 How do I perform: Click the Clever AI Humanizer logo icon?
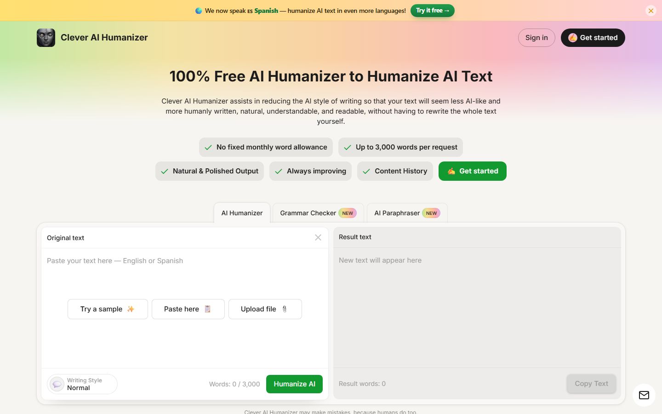[x=46, y=38]
